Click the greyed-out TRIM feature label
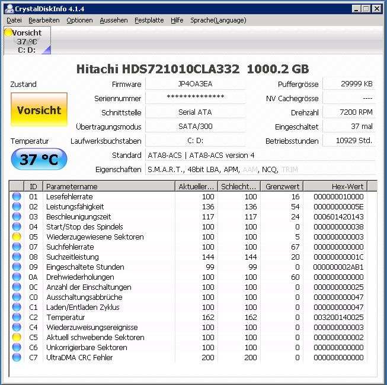387x385 pixels. pos(290,170)
